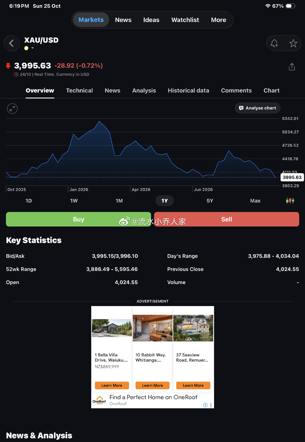Tap the share icon beside the price
This screenshot has height=442, width=305.
[292, 67]
